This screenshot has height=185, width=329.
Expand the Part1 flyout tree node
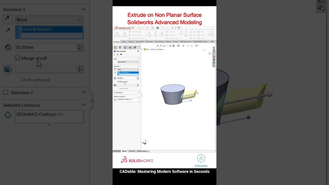pos(142,49)
